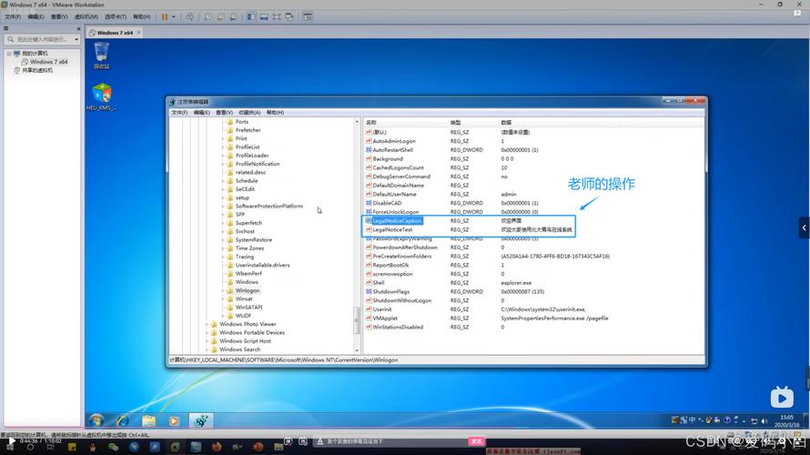Screen dimensions: 810x455
Task: Open Windows Media Player taskbar icon
Action: pyautogui.click(x=174, y=421)
